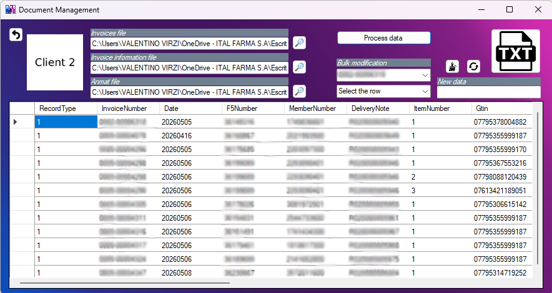Click the Invoice information file path field
Image resolution: width=552 pixels, height=293 pixels.
coord(189,68)
